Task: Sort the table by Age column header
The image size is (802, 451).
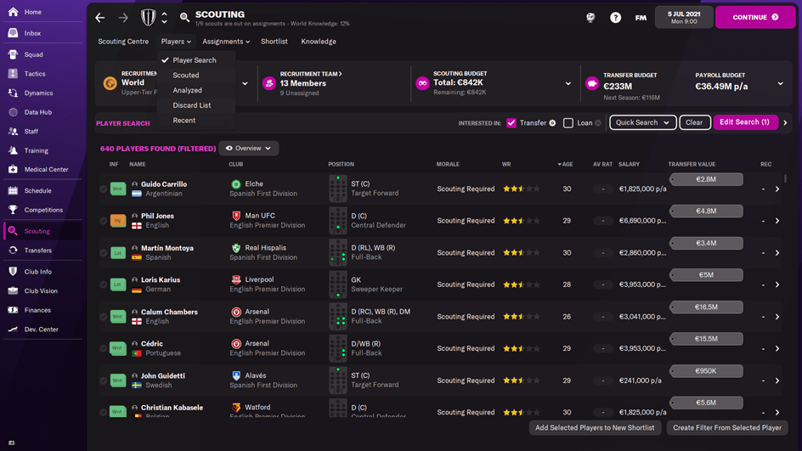Action: [x=565, y=164]
